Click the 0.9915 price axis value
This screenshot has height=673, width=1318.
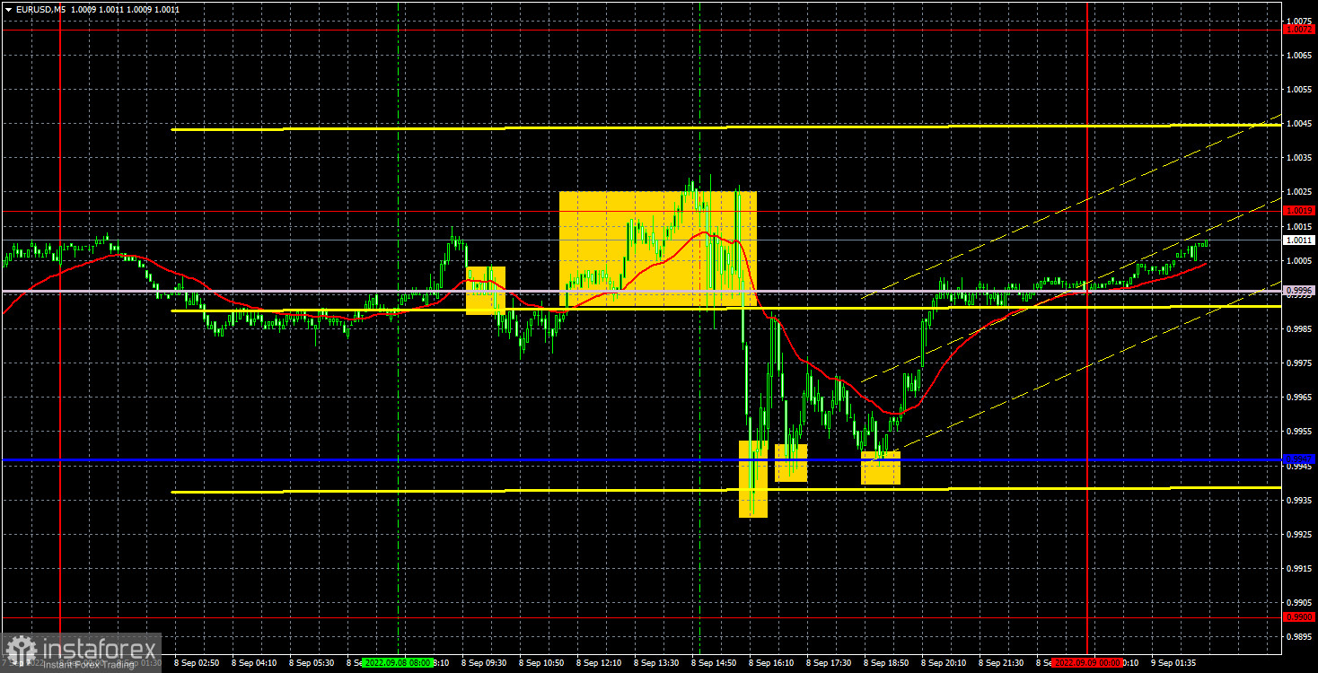1299,568
